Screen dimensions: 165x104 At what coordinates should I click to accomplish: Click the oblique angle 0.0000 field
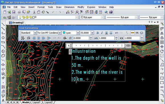coord(81,38)
